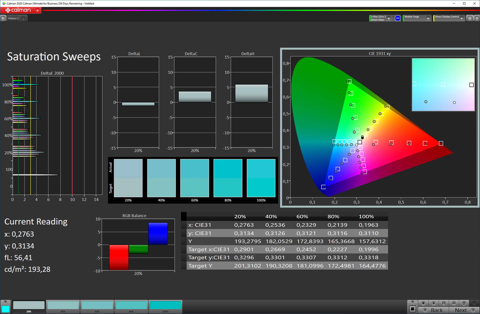
Task: Click the Saturation Sweeps page title
Action: pos(54,57)
